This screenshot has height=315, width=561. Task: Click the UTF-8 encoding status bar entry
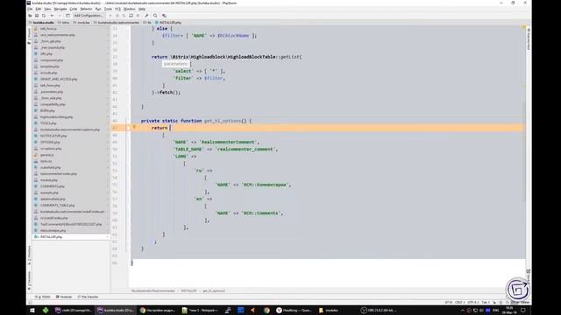473,303
